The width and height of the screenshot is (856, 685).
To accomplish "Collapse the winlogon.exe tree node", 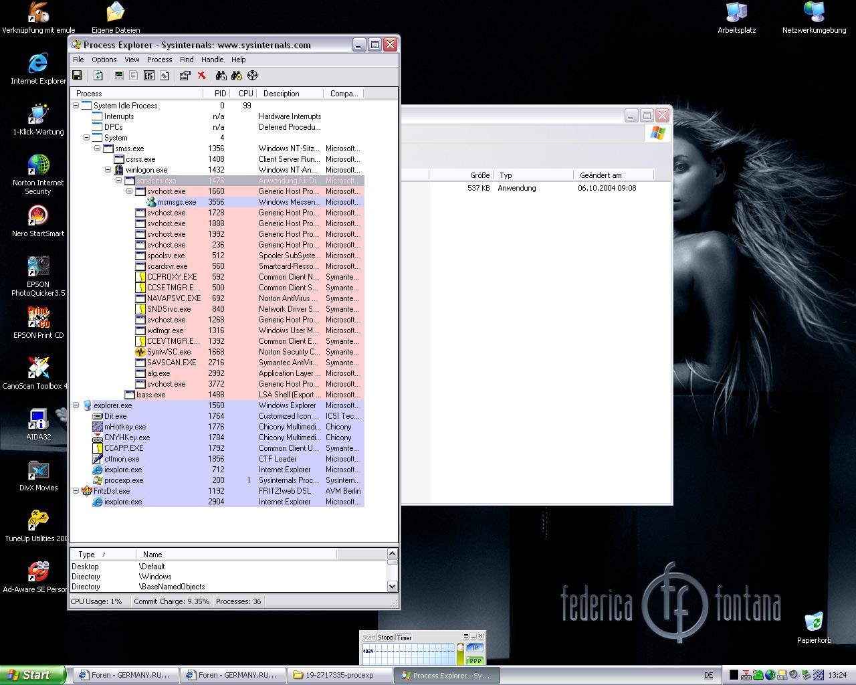I will [108, 170].
